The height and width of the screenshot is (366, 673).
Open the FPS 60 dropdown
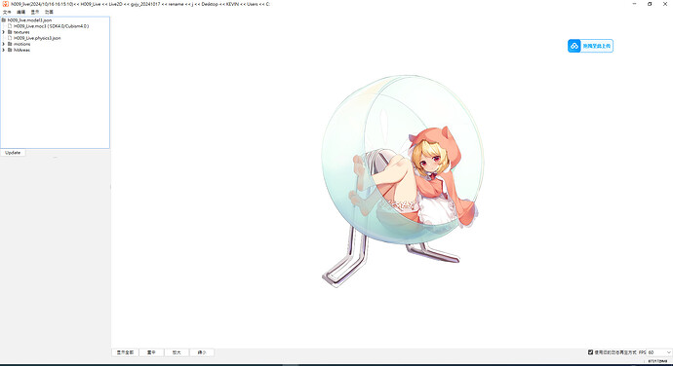[659, 352]
